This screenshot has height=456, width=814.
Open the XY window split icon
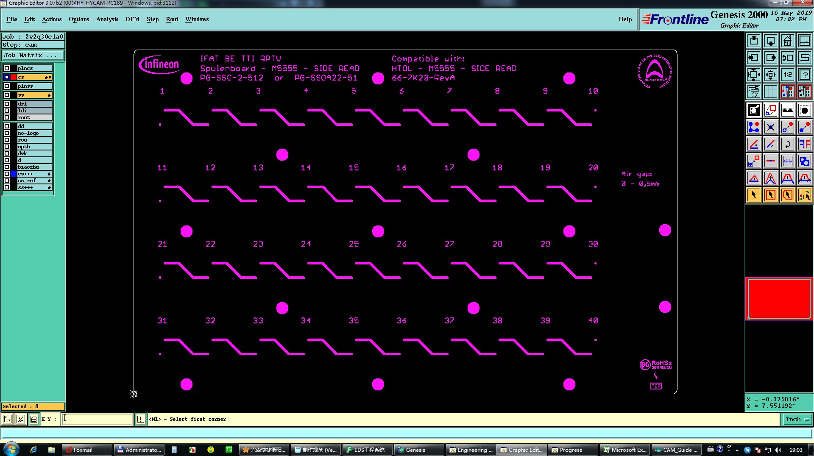804,41
